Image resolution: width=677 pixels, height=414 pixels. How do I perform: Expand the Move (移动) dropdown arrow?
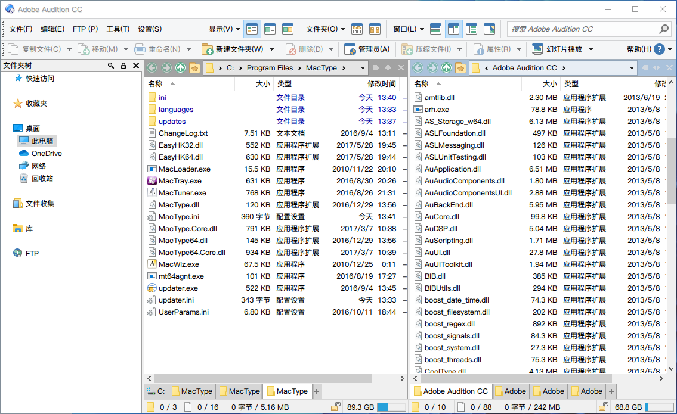tap(126, 49)
